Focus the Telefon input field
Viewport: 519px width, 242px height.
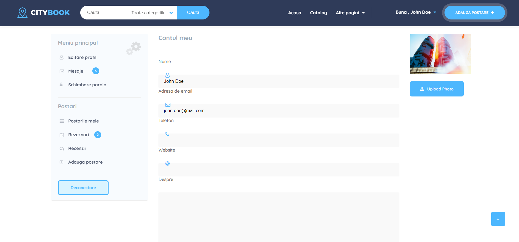279,140
